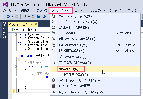Click the yellow change marker in editor margin
This screenshot has height=99, width=143.
14,91
